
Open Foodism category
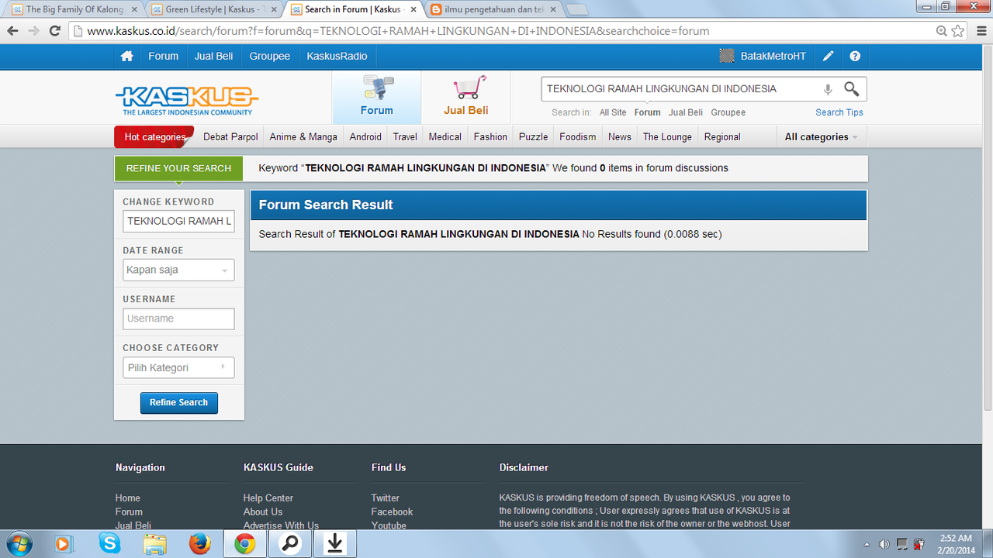[x=578, y=136]
